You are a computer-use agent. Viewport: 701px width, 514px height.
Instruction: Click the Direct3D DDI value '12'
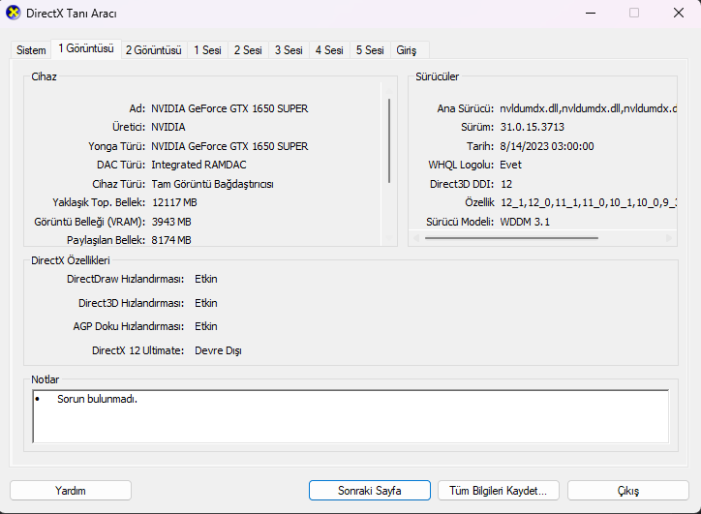[506, 184]
